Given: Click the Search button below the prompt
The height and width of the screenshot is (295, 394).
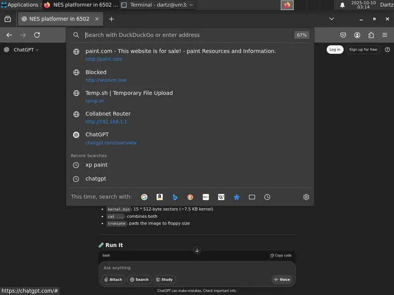Looking at the screenshot, I should (x=139, y=280).
